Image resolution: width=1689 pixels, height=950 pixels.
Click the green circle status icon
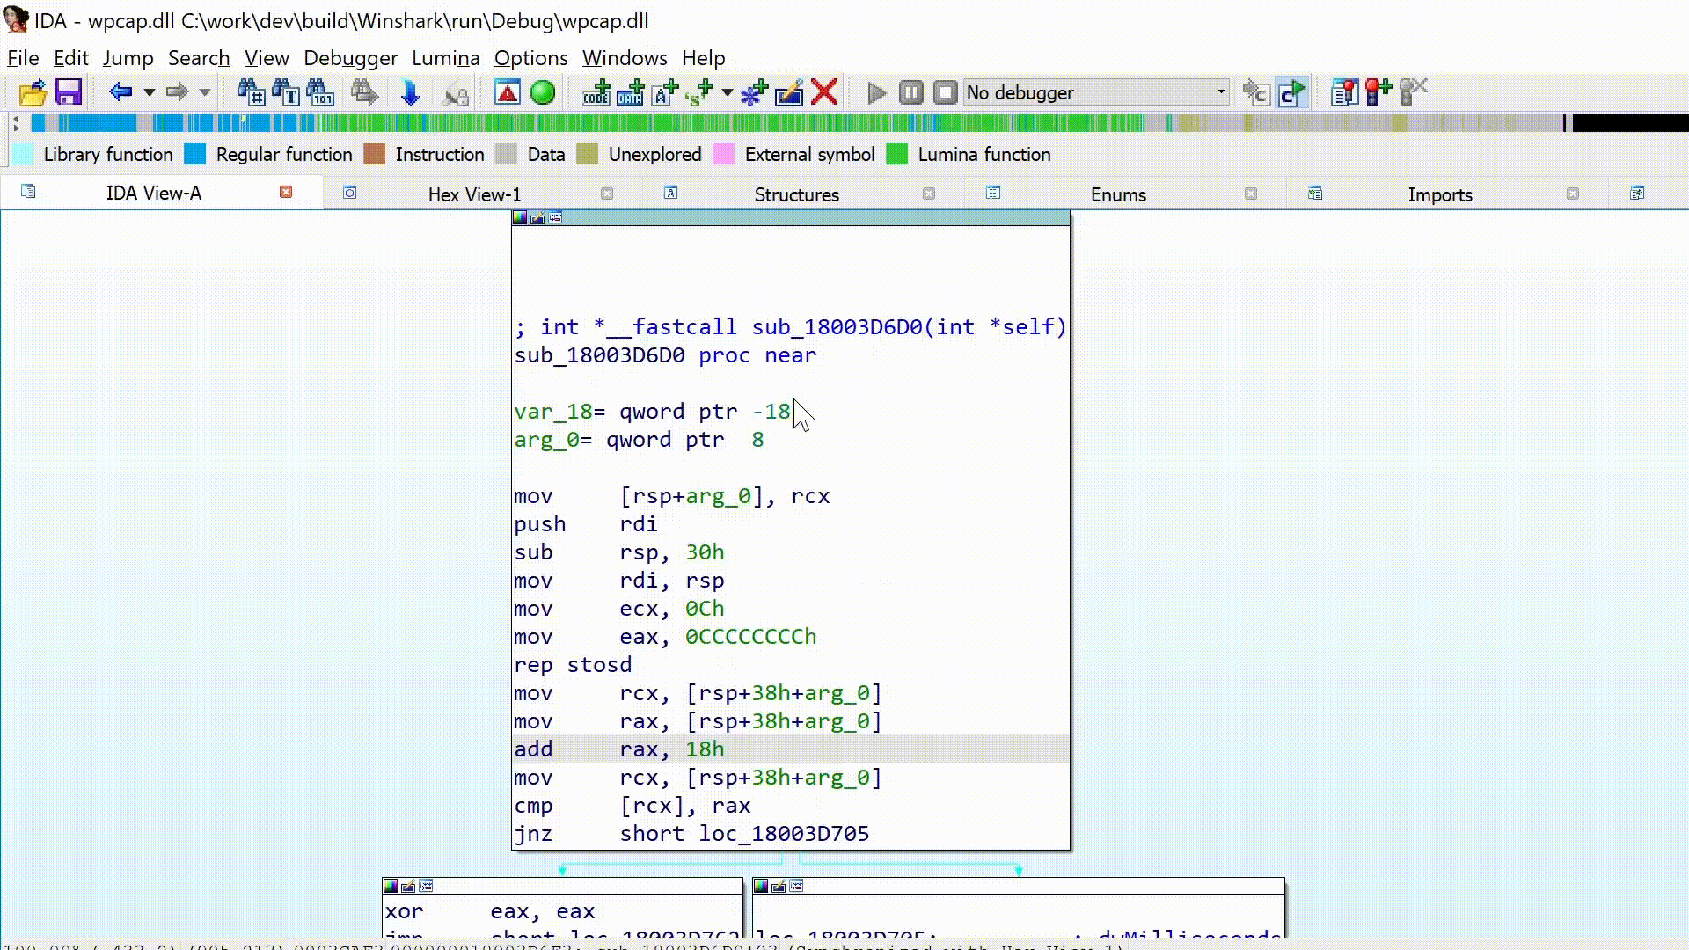pos(543,92)
